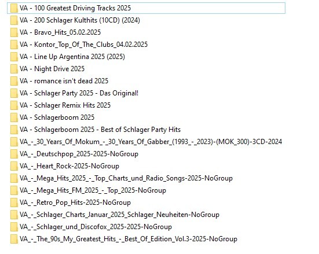The width and height of the screenshot is (319, 254).
Task: Click folder icon of 200 Schlager Kulthits (10CD)
Action: tap(14, 20)
